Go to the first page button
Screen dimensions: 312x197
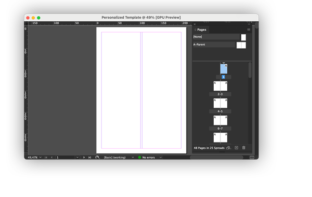46,157
